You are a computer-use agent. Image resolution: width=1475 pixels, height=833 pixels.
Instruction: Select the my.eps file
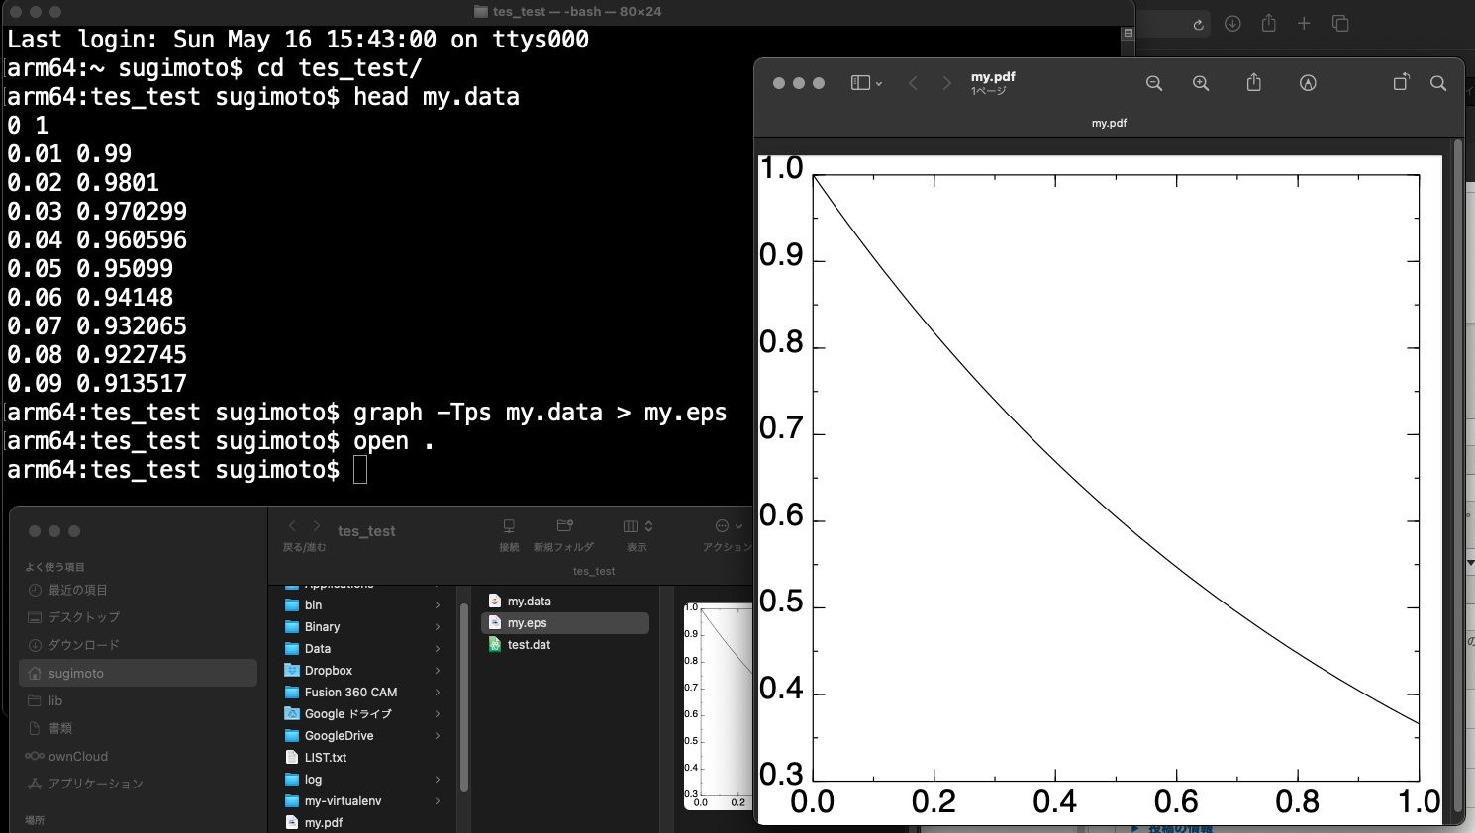tap(565, 623)
